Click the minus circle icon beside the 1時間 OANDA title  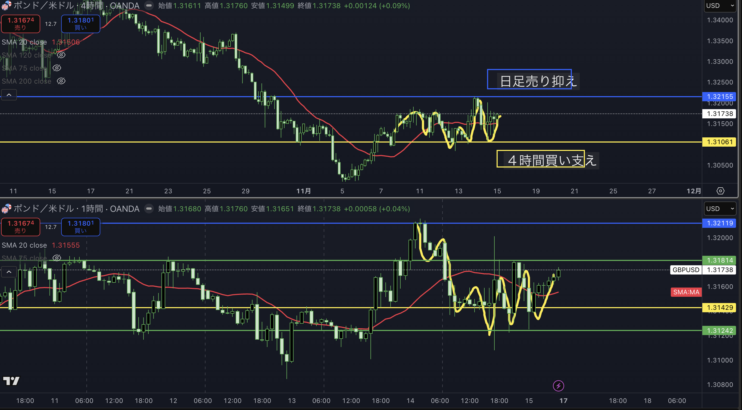point(149,209)
